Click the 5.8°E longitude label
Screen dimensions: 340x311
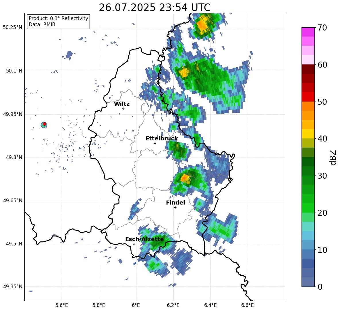click(x=99, y=305)
